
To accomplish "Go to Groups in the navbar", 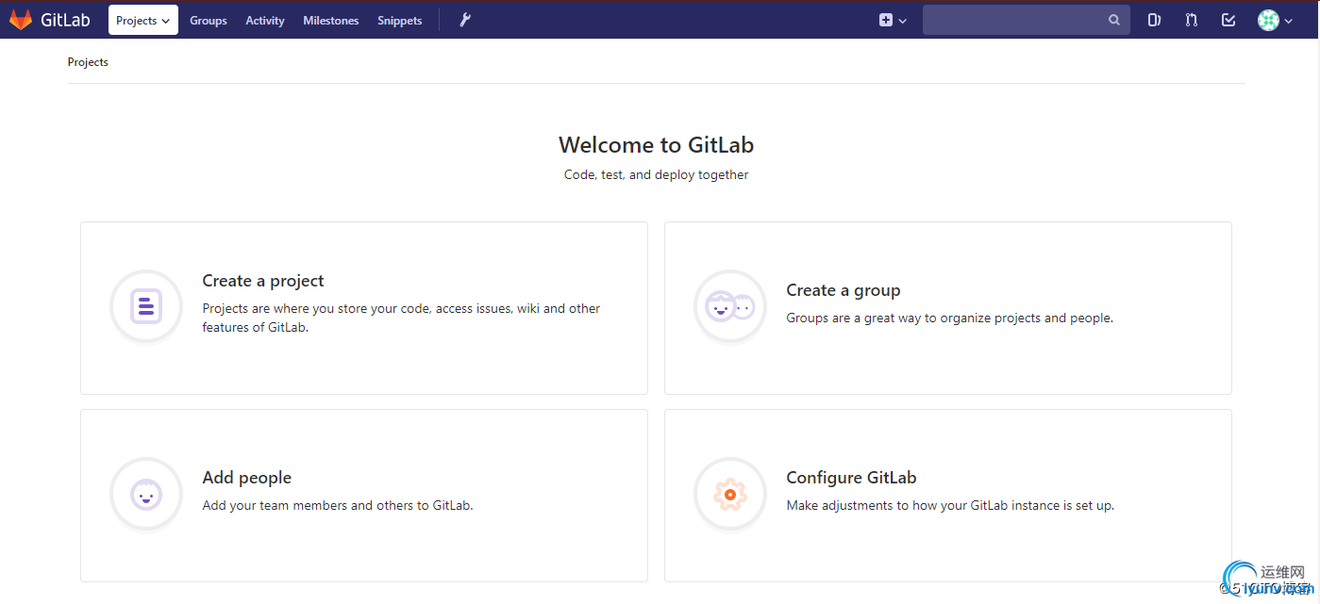I will [x=209, y=21].
